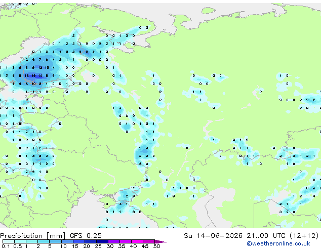Click the '40' legend scale label

click(x=134, y=246)
